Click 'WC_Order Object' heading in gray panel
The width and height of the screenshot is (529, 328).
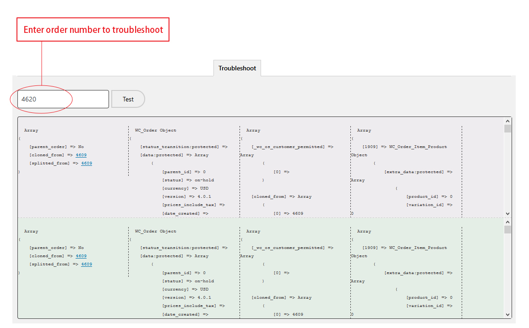click(155, 130)
